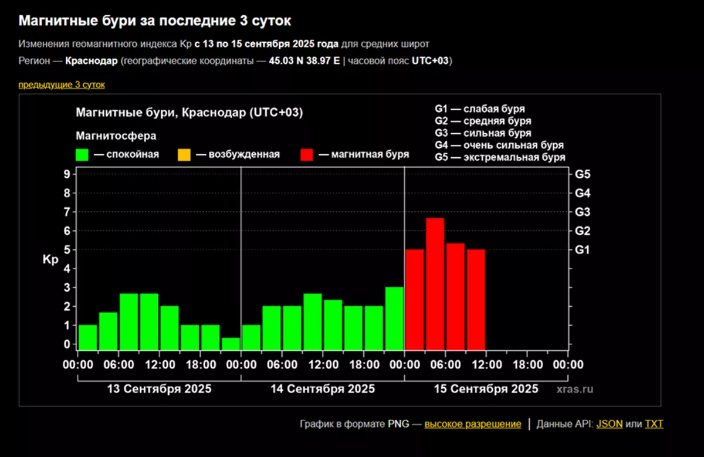Click the '13 Сентября 2025' date label

(x=159, y=389)
